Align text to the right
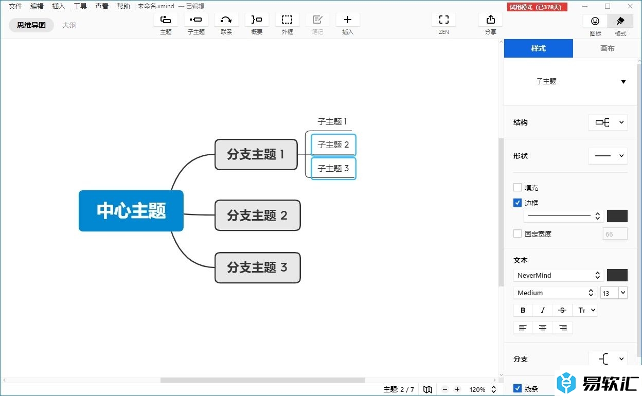The height and width of the screenshot is (396, 642). coord(563,328)
